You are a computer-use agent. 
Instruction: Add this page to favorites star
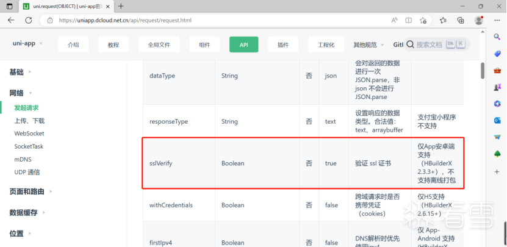point(423,20)
